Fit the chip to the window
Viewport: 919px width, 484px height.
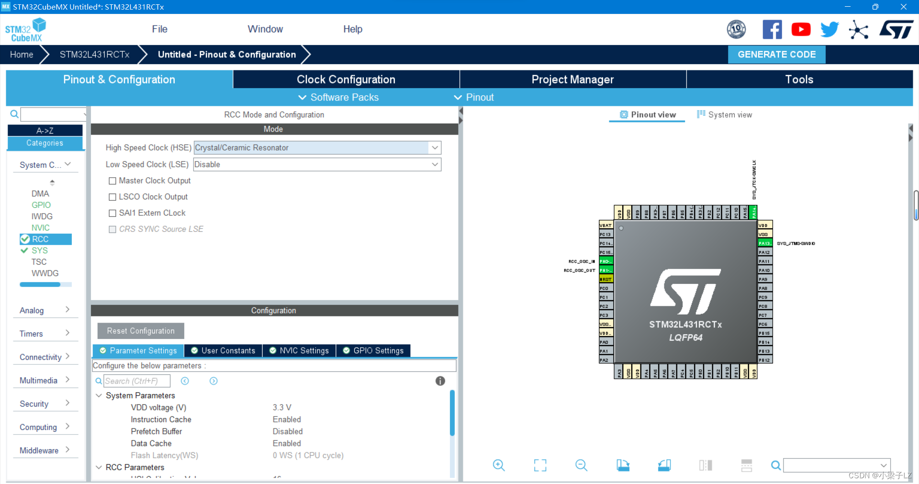[x=540, y=465]
